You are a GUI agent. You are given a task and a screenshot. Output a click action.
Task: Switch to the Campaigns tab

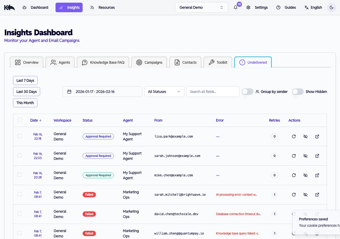[x=149, y=62]
